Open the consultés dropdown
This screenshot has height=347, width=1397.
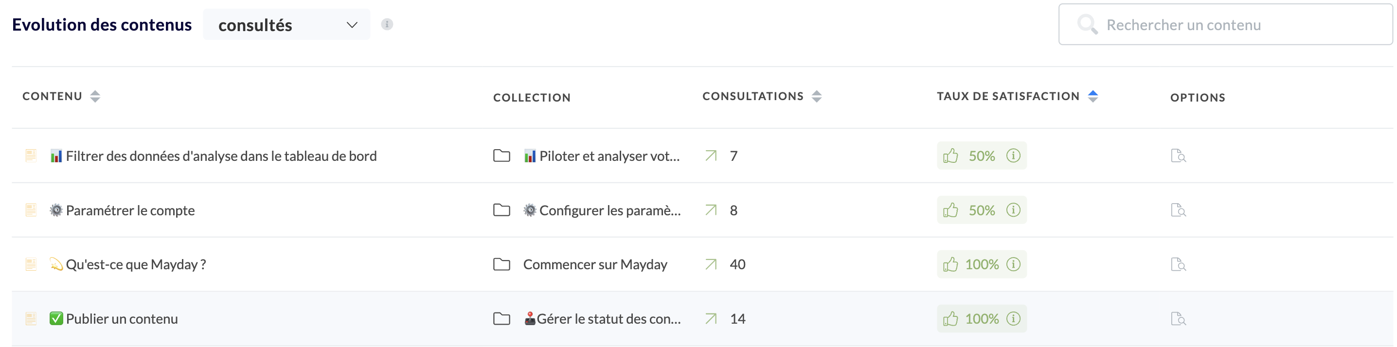(287, 25)
